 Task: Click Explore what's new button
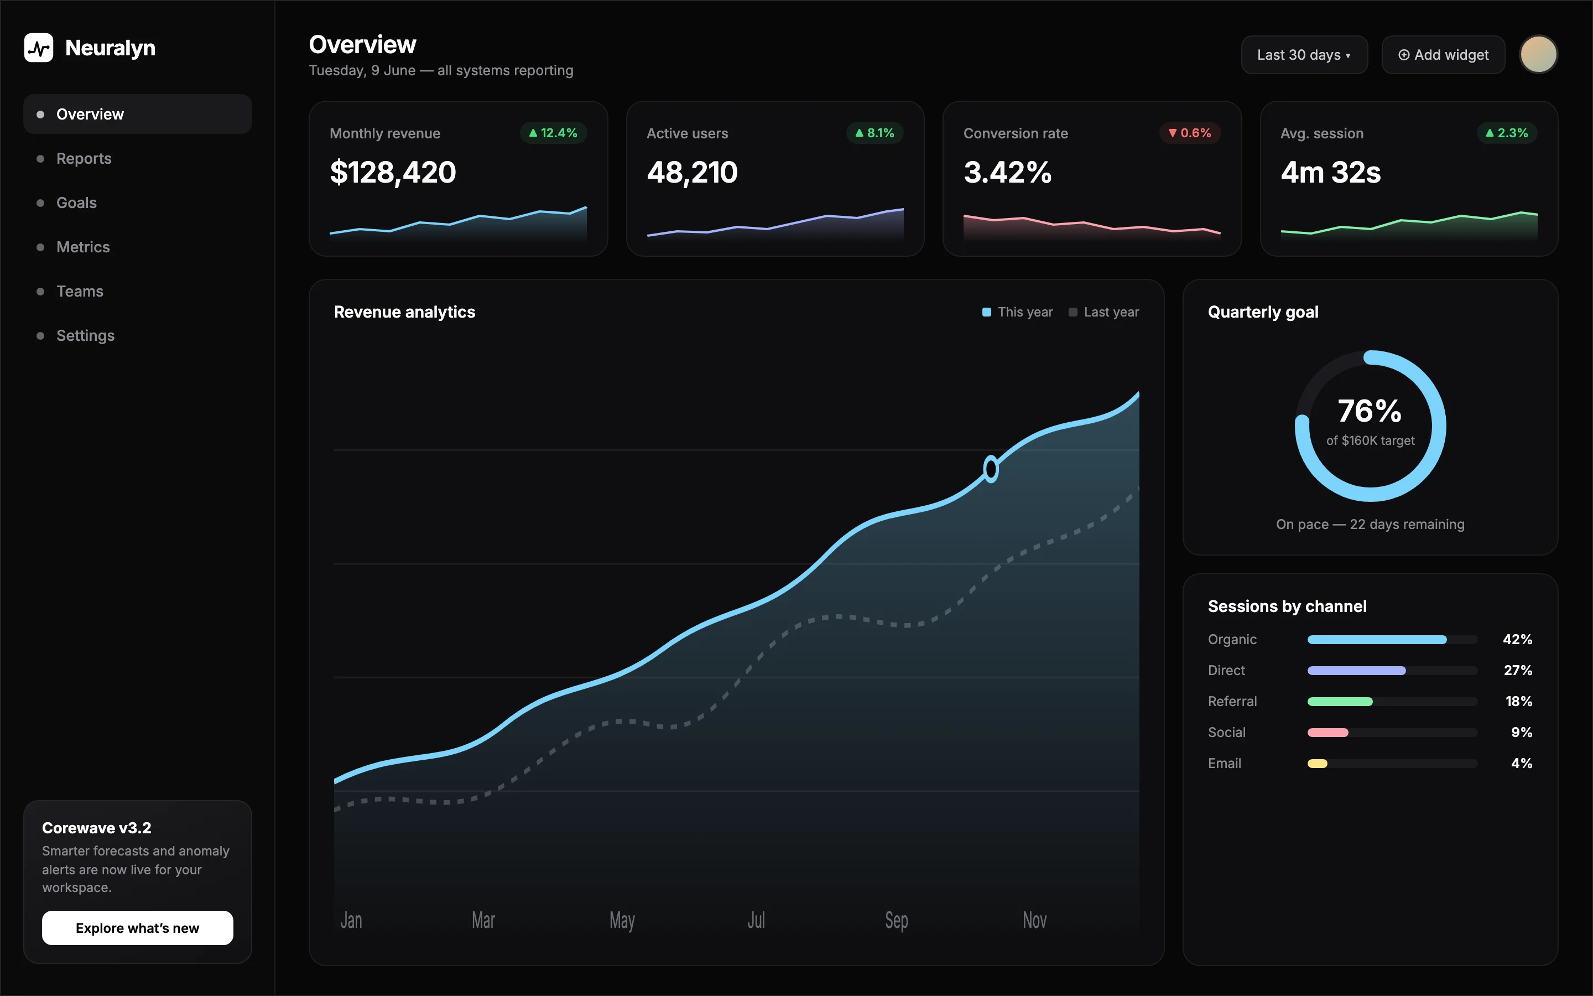[138, 927]
